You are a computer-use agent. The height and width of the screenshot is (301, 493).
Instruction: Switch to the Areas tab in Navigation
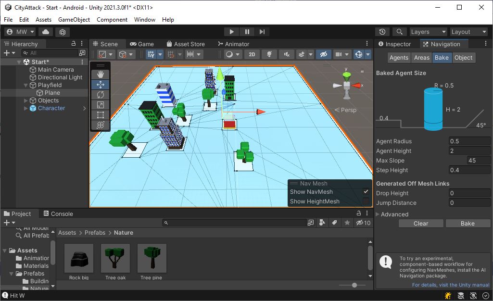point(422,57)
